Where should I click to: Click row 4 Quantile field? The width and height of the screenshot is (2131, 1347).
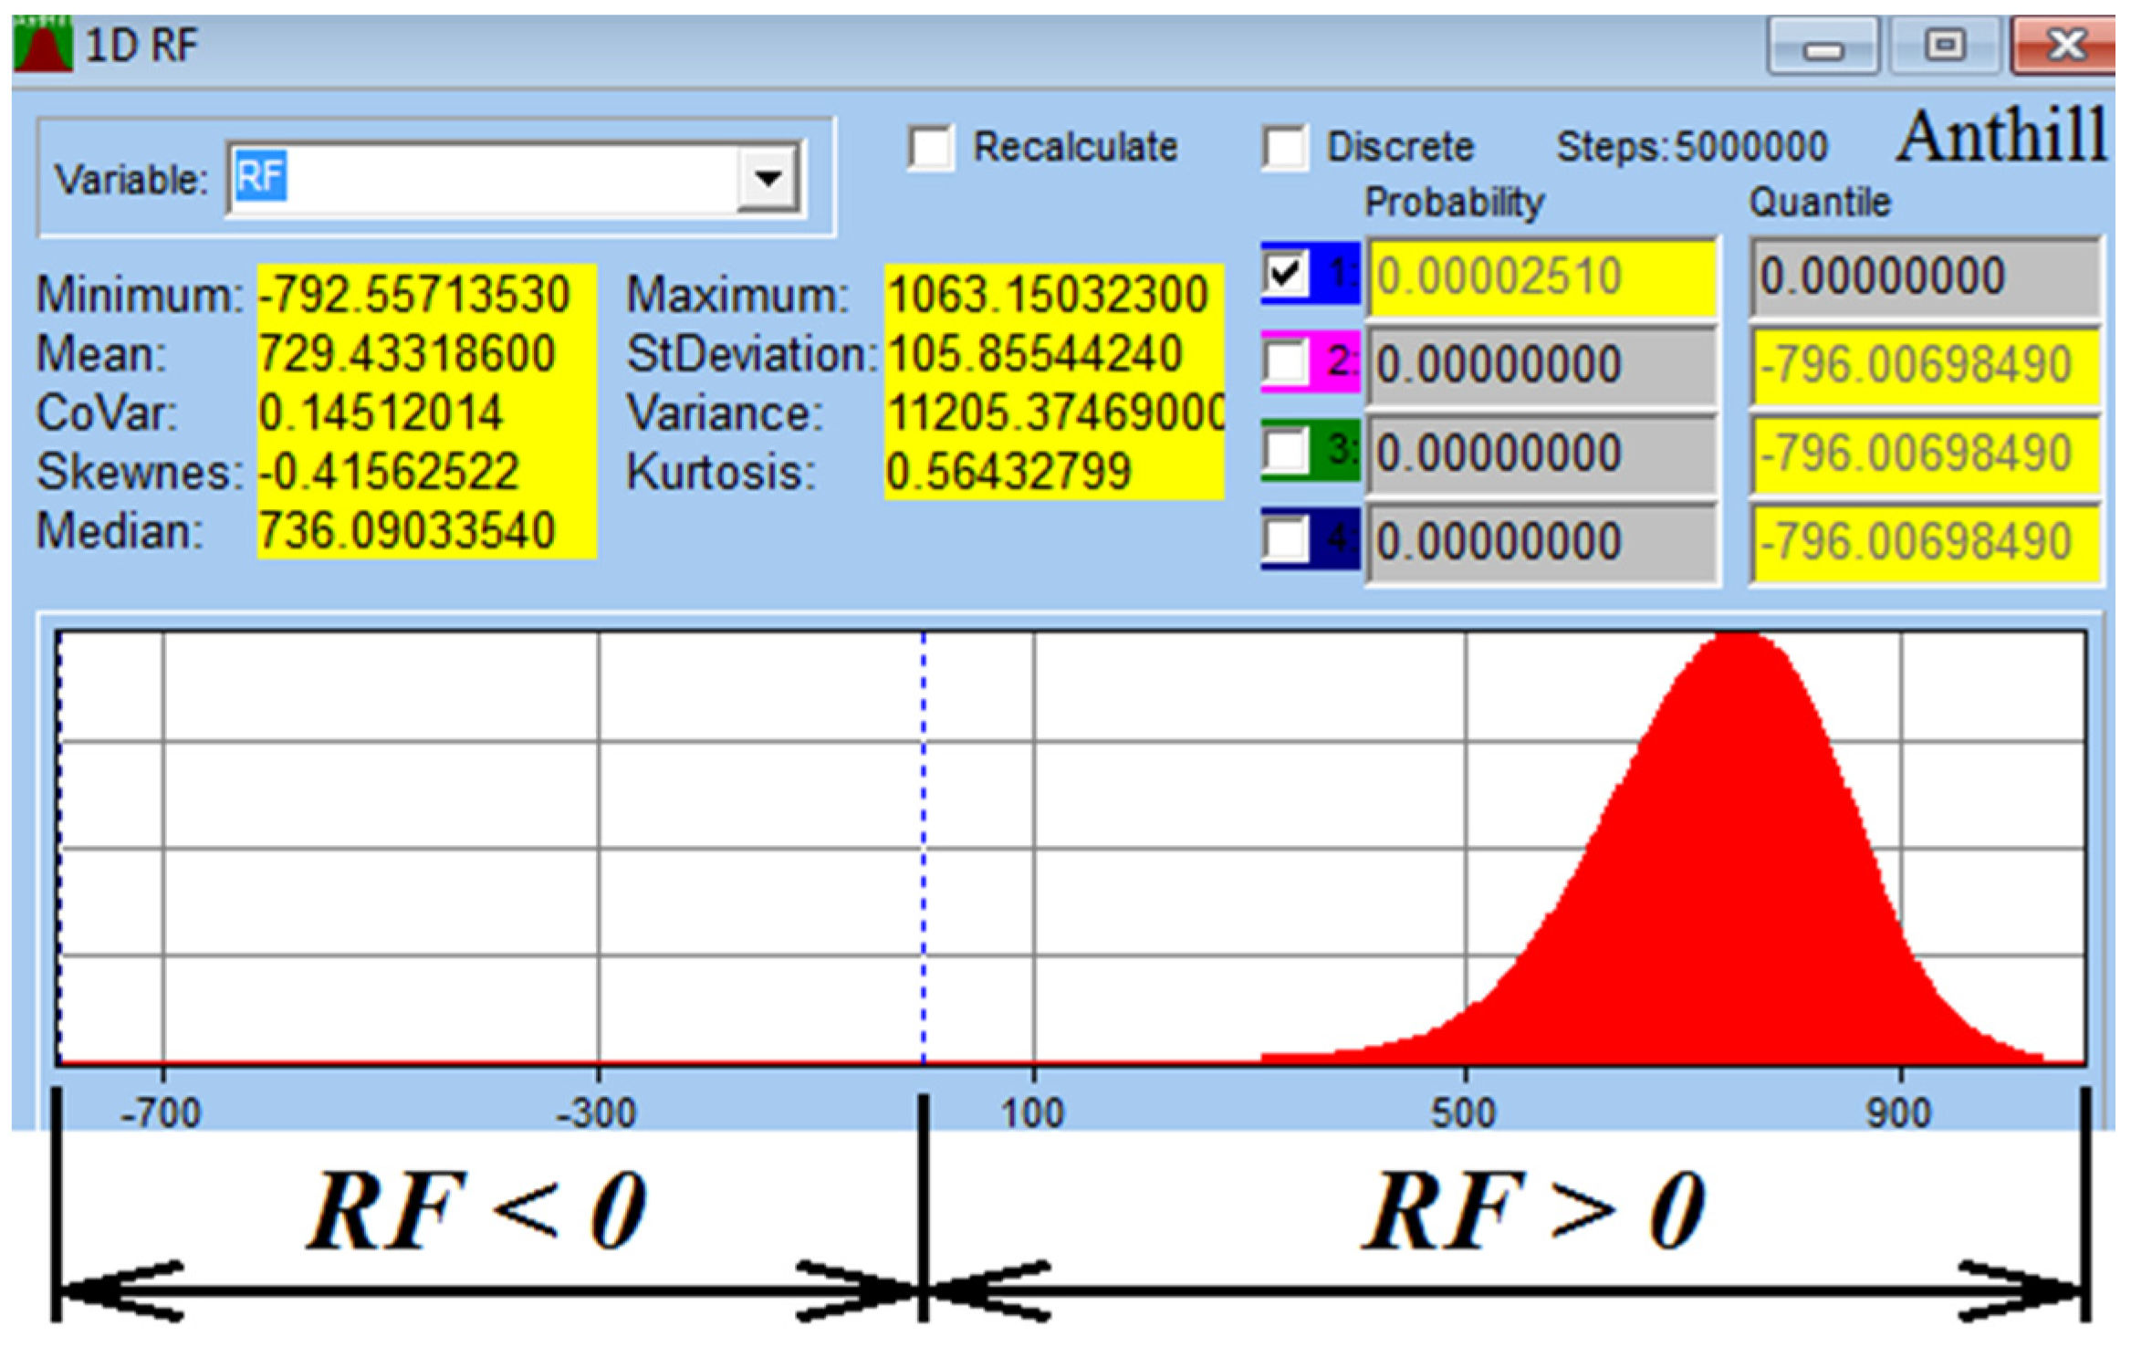tap(1926, 542)
